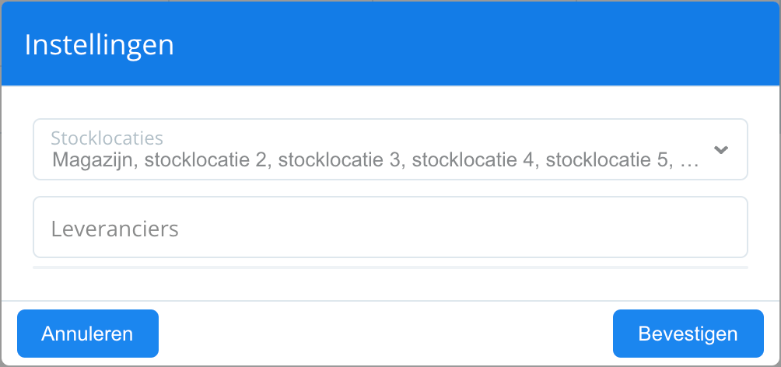Click the selected stock locations text starting with Magazijn

coord(376,160)
